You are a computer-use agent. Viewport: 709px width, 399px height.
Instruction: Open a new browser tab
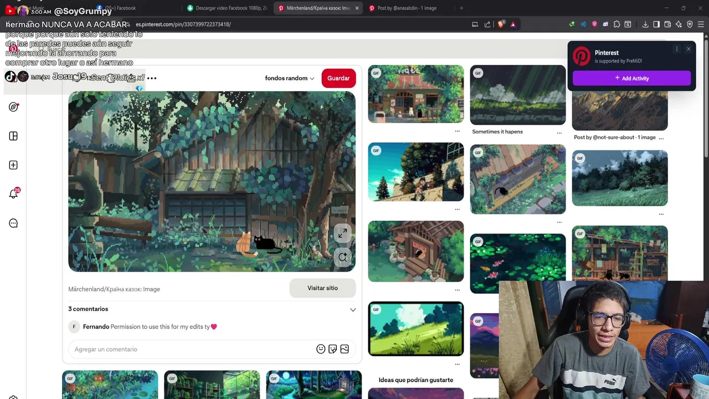[x=461, y=8]
